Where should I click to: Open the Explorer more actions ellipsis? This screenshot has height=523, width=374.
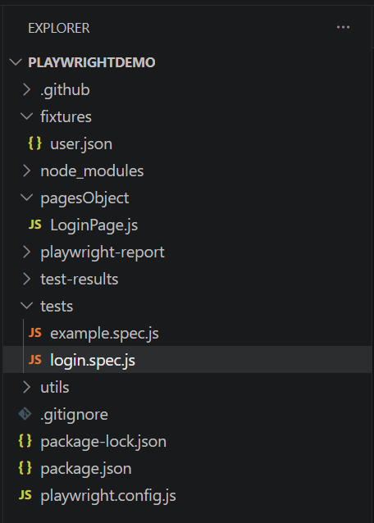(343, 27)
